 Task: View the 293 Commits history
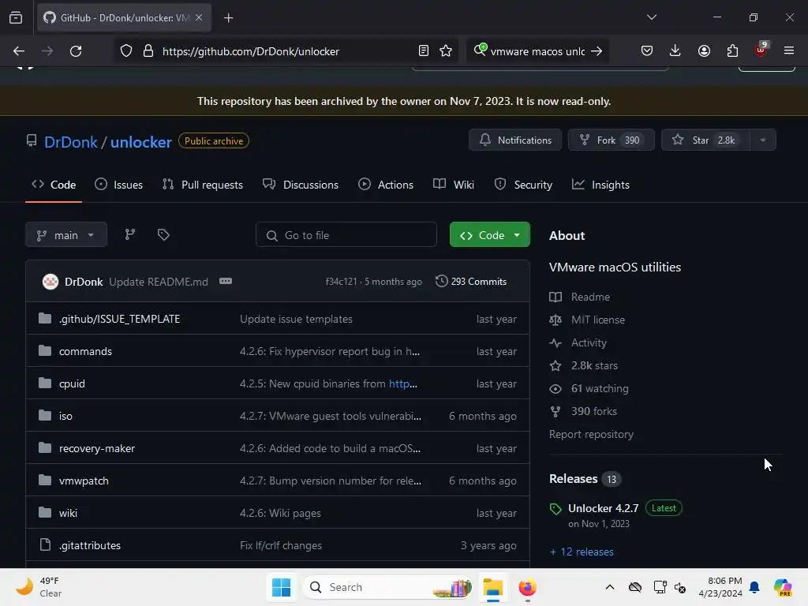coord(471,282)
